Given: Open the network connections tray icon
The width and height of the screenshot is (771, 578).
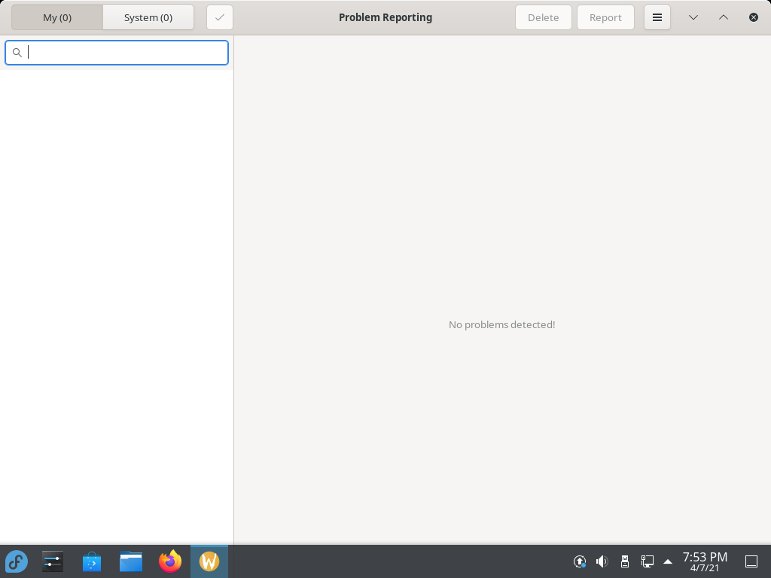Looking at the screenshot, I should [647, 561].
